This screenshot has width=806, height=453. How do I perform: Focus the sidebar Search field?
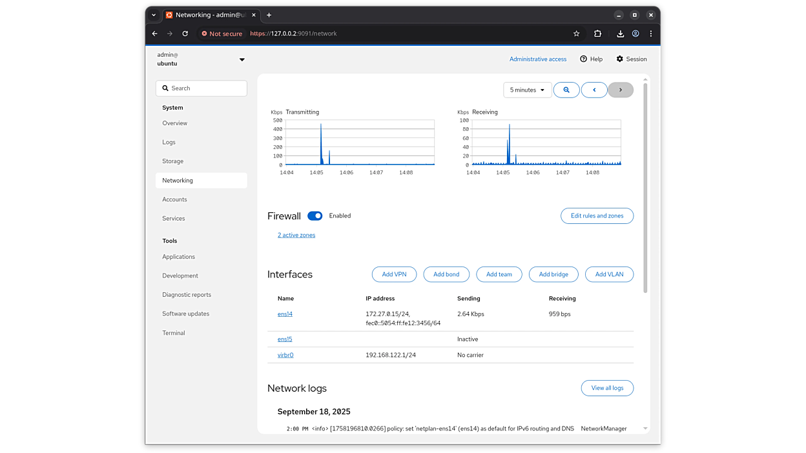pyautogui.click(x=201, y=88)
